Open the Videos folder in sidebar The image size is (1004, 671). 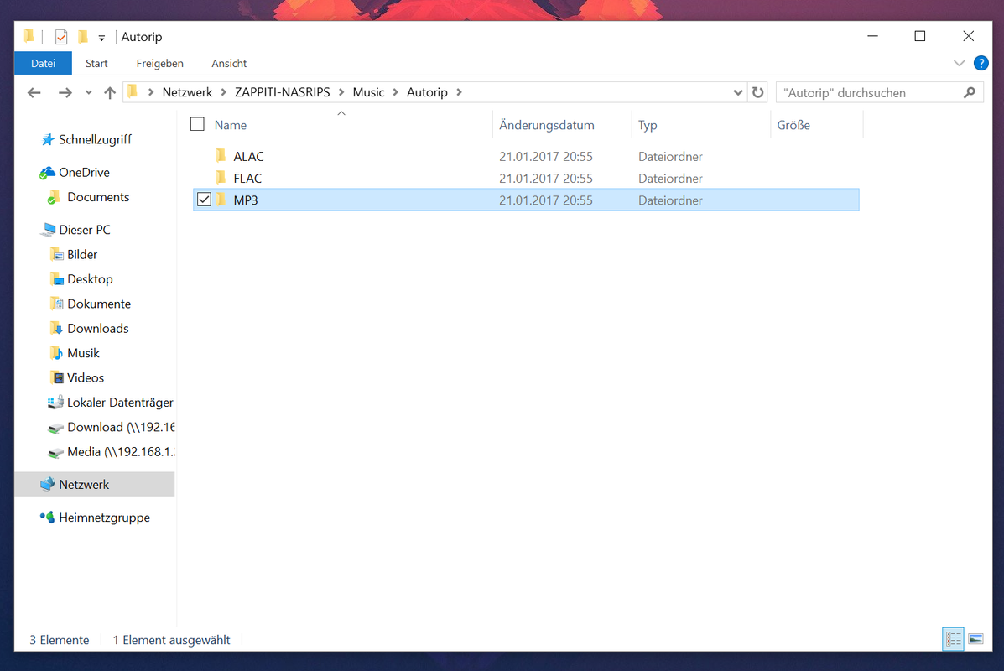86,377
